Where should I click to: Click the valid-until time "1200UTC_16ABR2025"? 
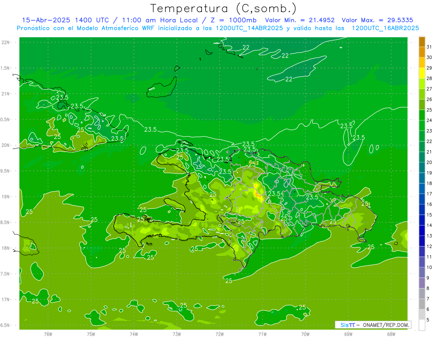385,28
